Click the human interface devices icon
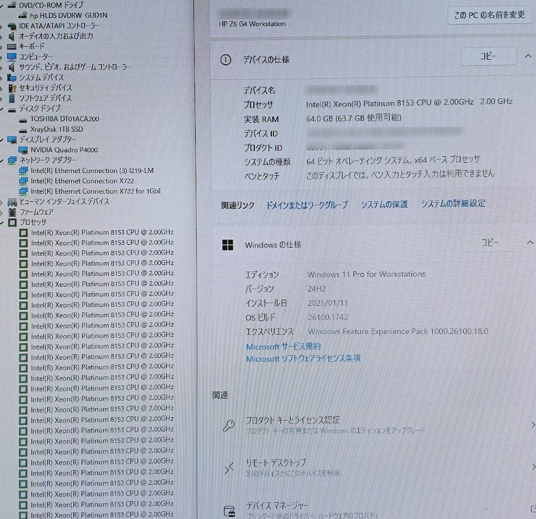536x519 pixels. (13, 202)
